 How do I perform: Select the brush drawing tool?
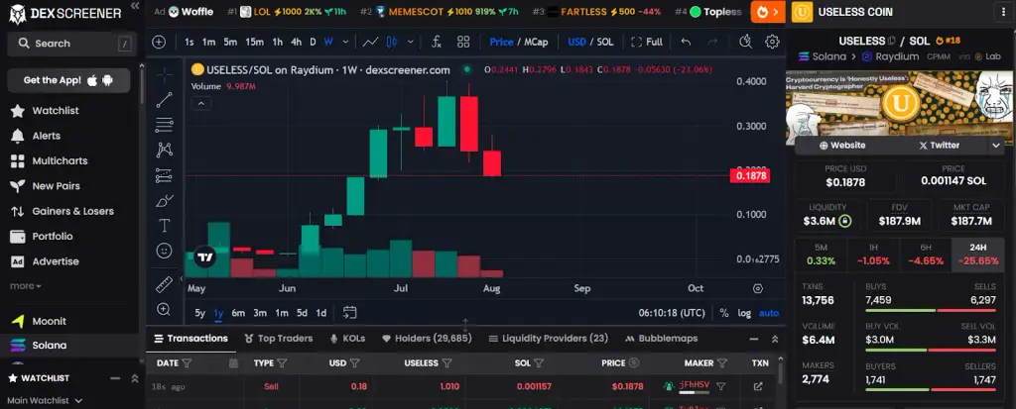pyautogui.click(x=165, y=201)
